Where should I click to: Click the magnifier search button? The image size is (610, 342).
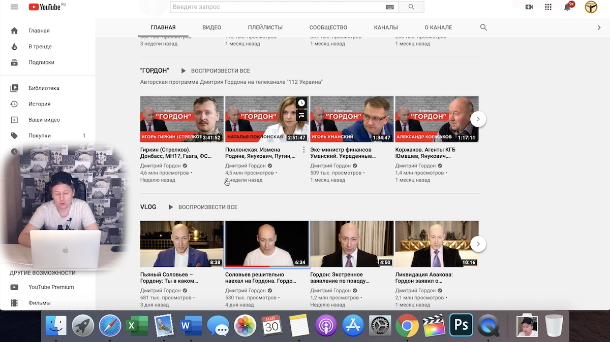click(411, 7)
